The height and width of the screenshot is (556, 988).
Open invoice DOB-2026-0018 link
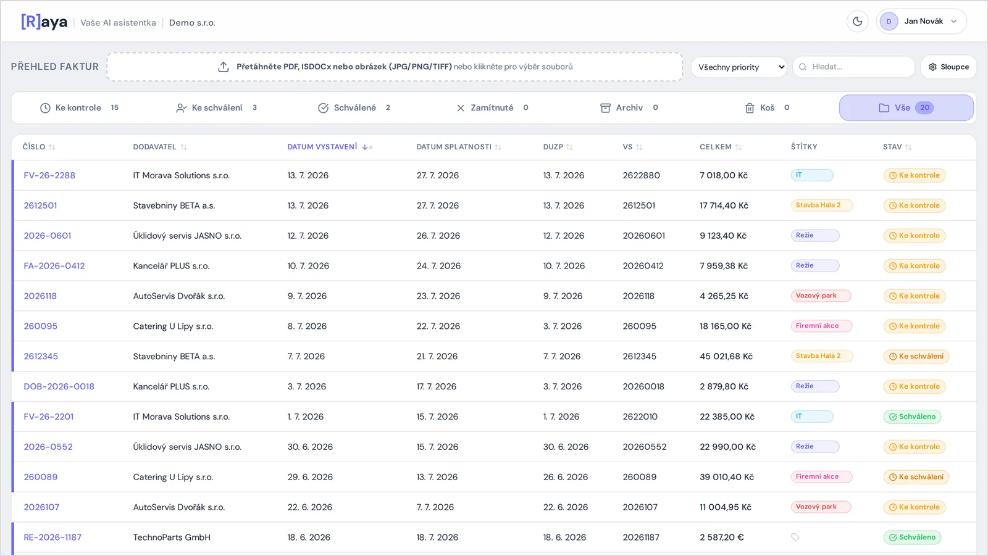tap(59, 387)
